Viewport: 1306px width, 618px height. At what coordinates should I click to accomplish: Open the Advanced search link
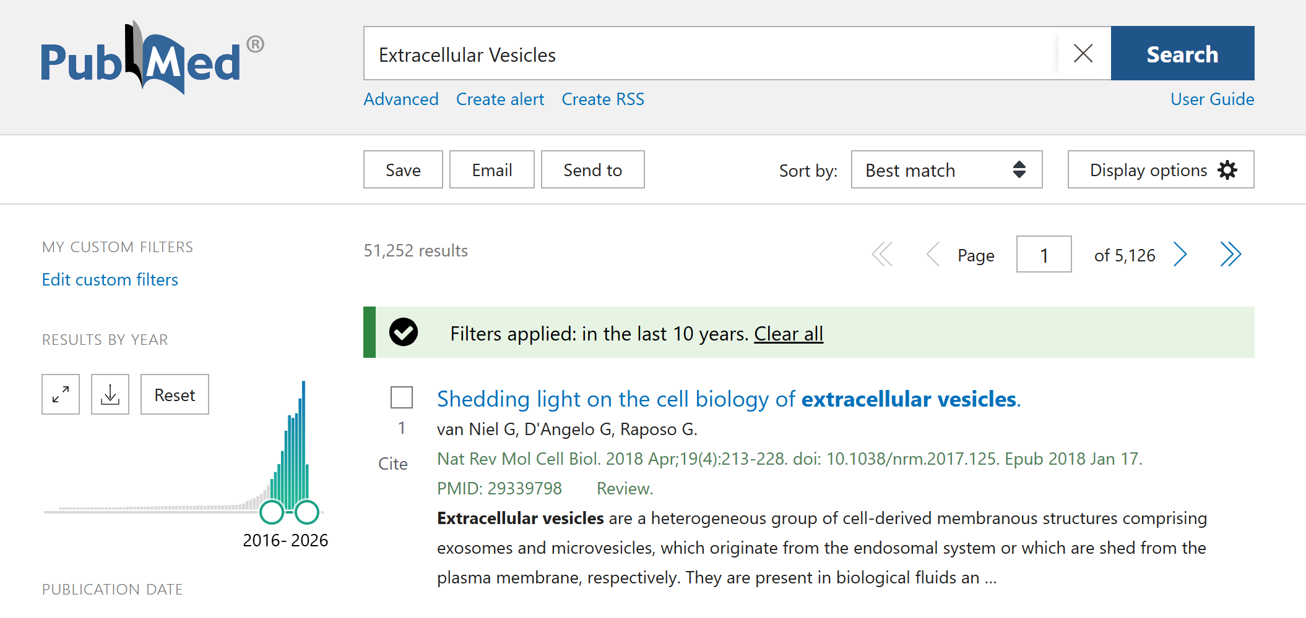(x=401, y=99)
